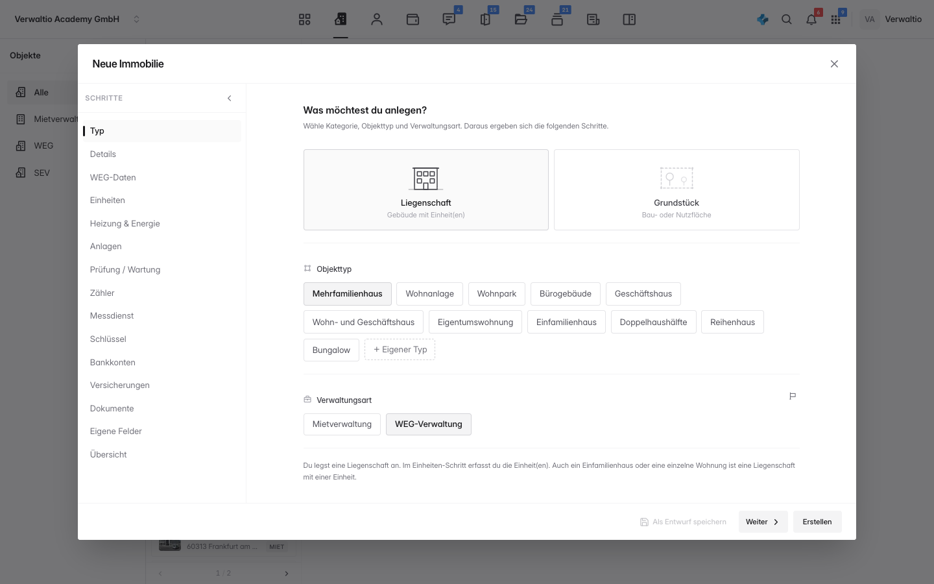
Task: Collapse the Schritte sidebar with chevron
Action: (229, 98)
